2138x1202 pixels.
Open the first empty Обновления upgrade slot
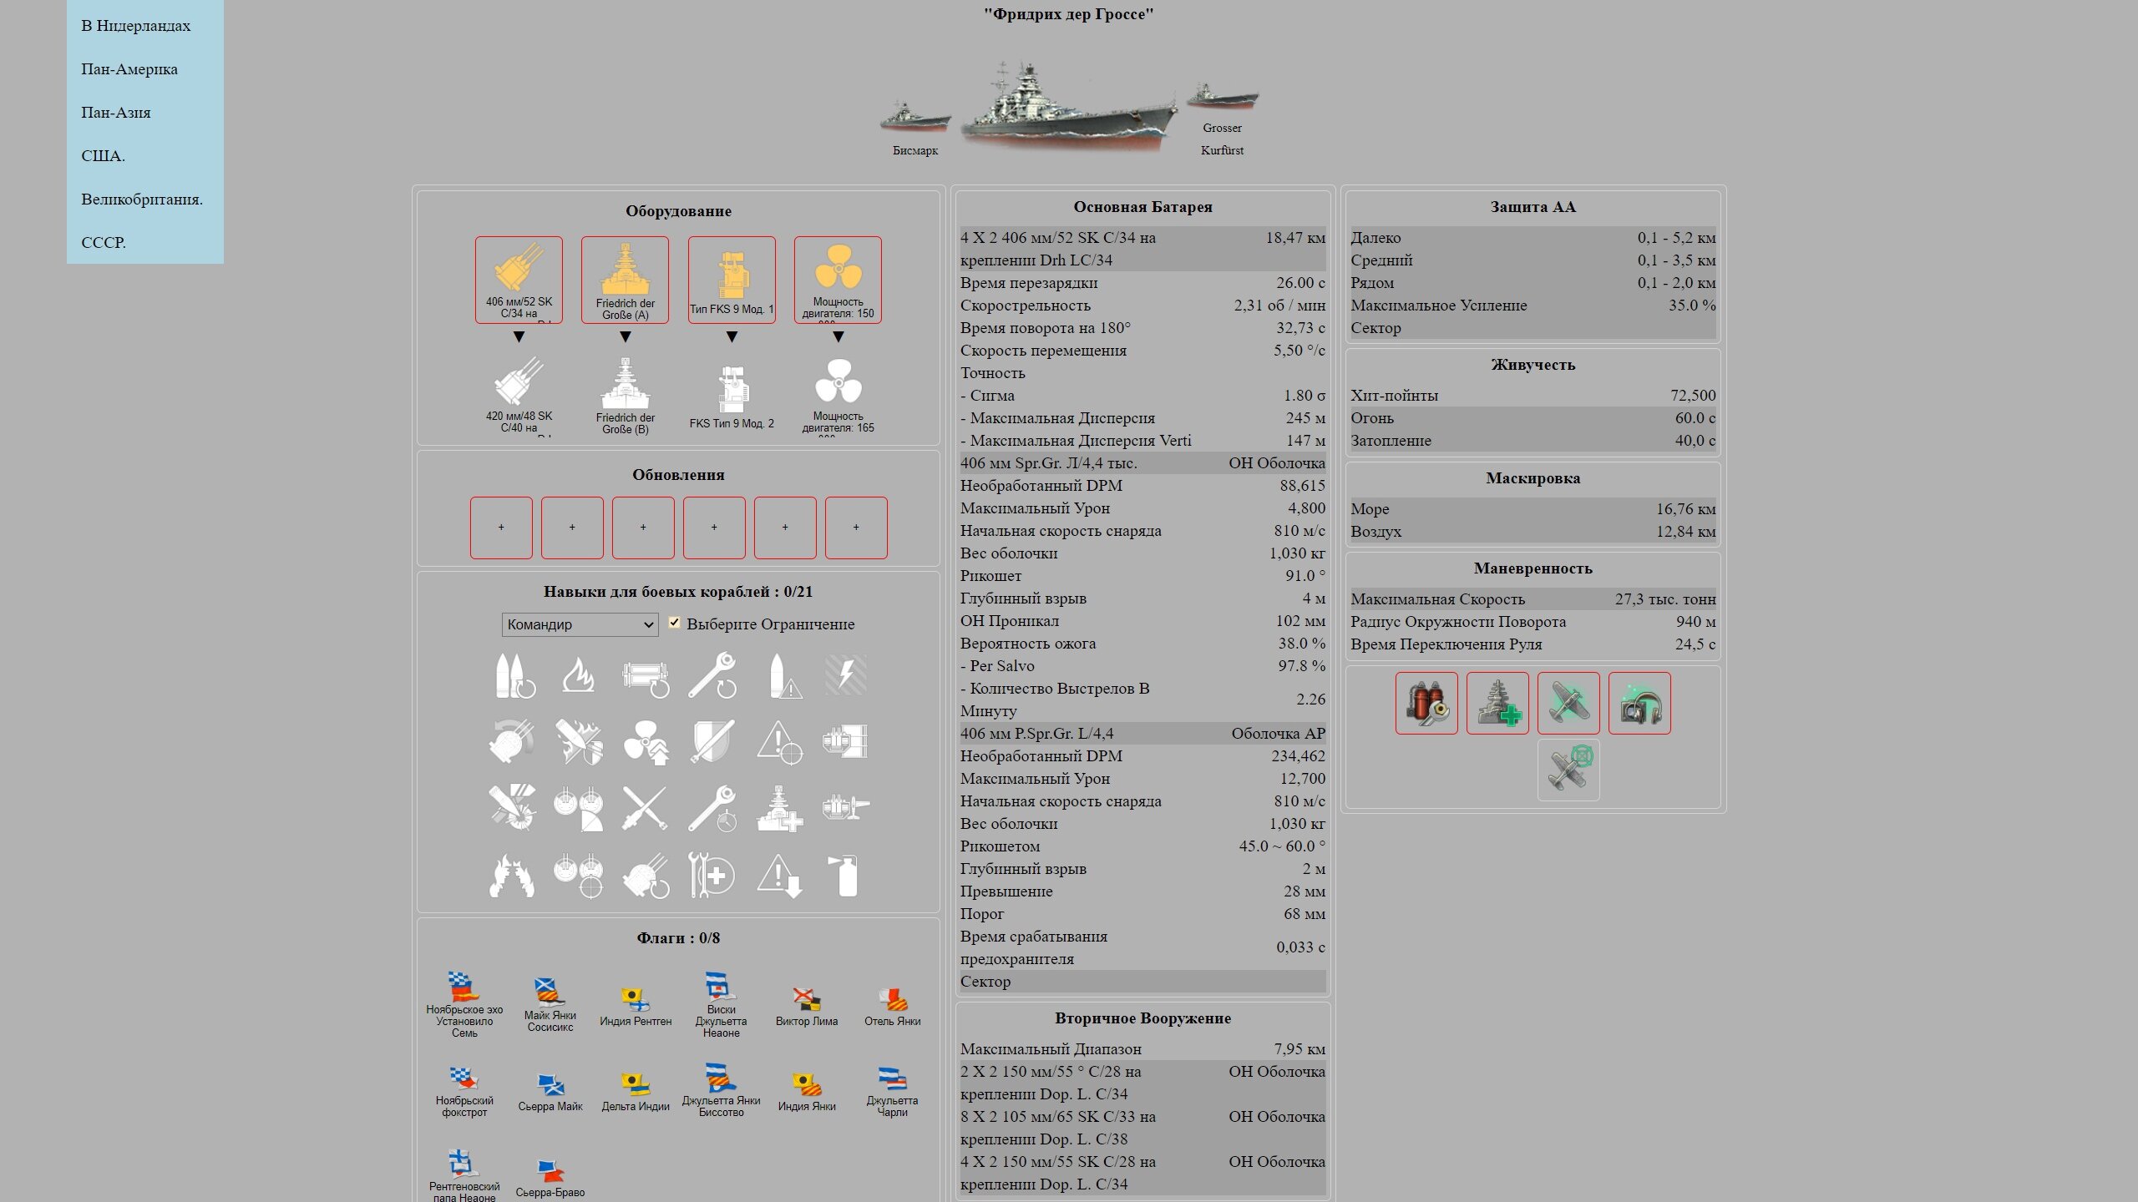click(x=501, y=528)
